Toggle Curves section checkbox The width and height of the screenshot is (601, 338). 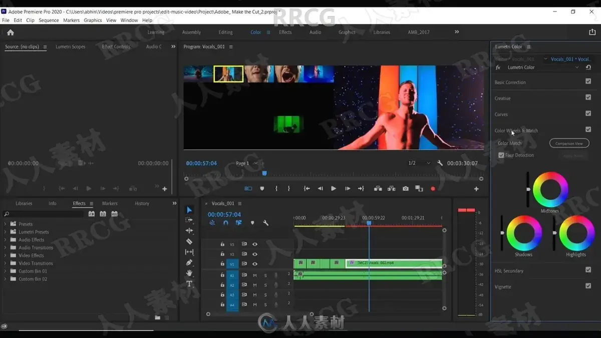tap(588, 113)
